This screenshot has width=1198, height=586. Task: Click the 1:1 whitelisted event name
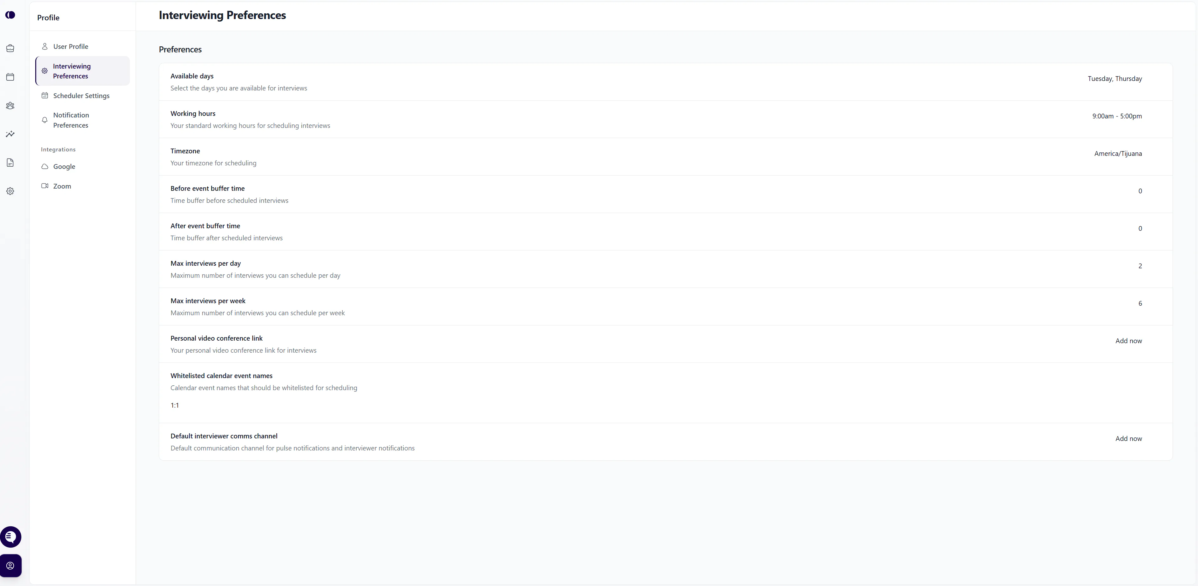coord(175,406)
